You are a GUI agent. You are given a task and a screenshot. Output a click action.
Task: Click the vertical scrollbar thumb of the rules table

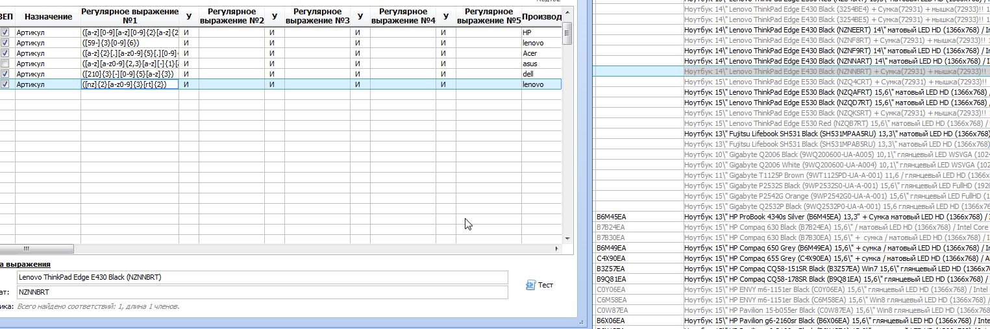coord(567,33)
